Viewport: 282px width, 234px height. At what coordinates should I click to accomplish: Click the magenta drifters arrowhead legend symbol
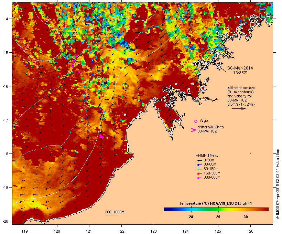pos(193,130)
